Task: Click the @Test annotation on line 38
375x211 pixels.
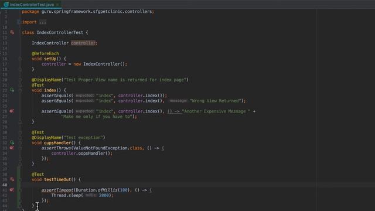Action: pyautogui.click(x=37, y=175)
